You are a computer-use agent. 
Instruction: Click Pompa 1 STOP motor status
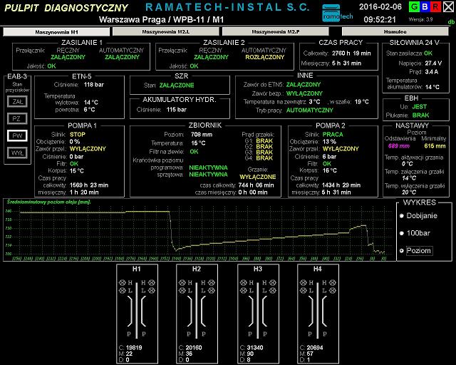78,135
